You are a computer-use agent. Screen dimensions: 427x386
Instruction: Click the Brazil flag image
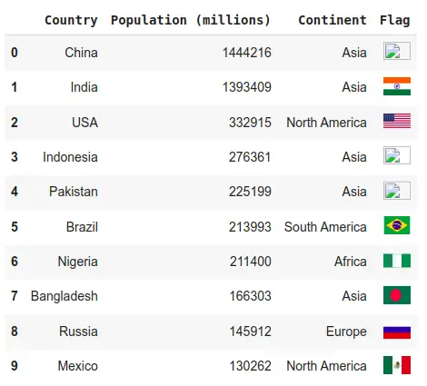click(x=397, y=225)
